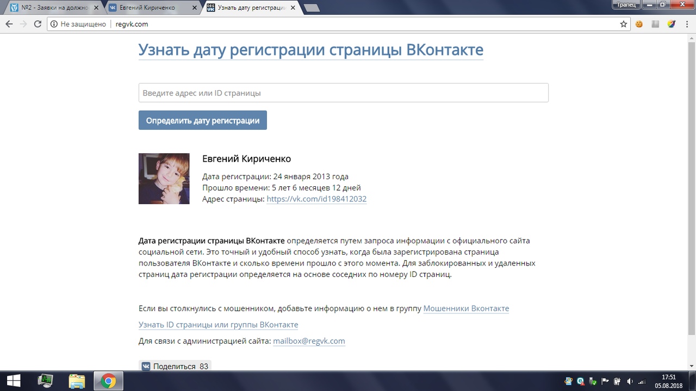Open the 'Мошенники Вконтакте' group link
696x391 pixels.
click(x=466, y=308)
